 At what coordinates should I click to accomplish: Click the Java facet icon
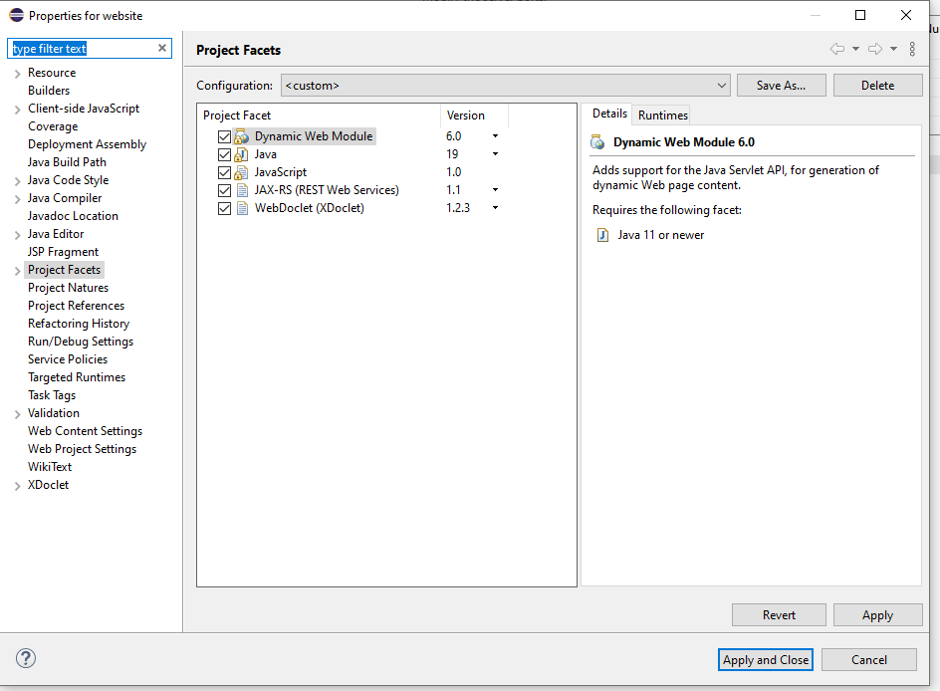242,154
